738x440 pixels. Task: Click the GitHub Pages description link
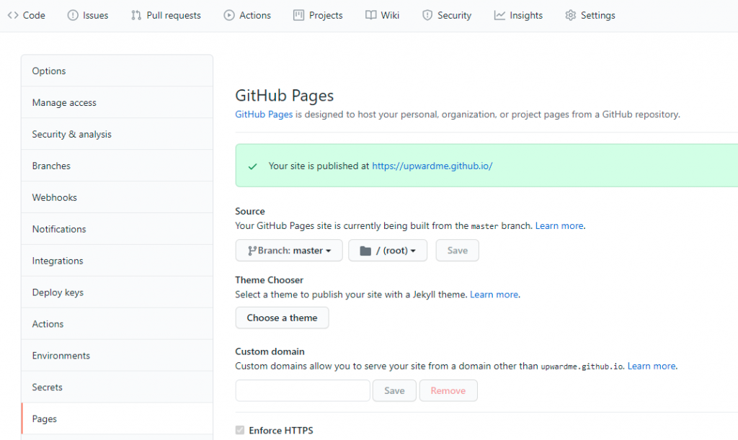[x=264, y=115]
